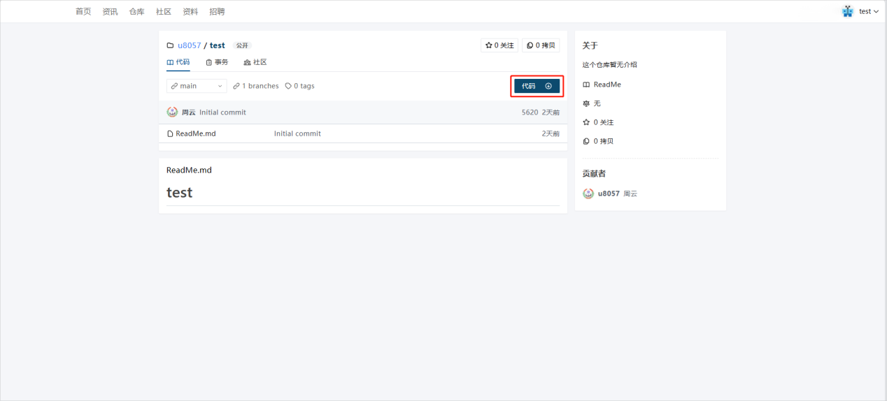Click the ReadMe book icon in 关于
Viewport: 887px width, 401px height.
[x=586, y=85]
